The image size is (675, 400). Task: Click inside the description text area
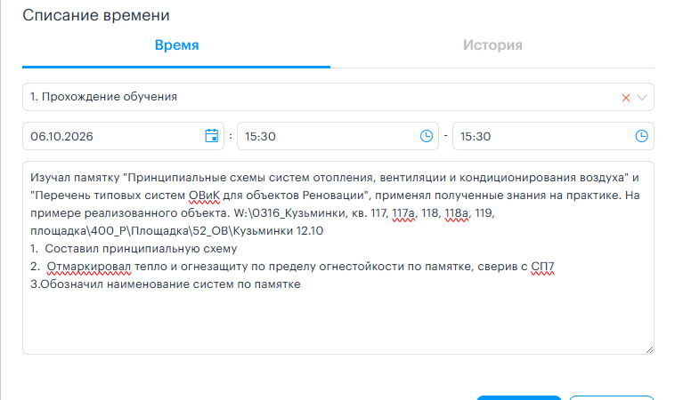[x=337, y=258]
